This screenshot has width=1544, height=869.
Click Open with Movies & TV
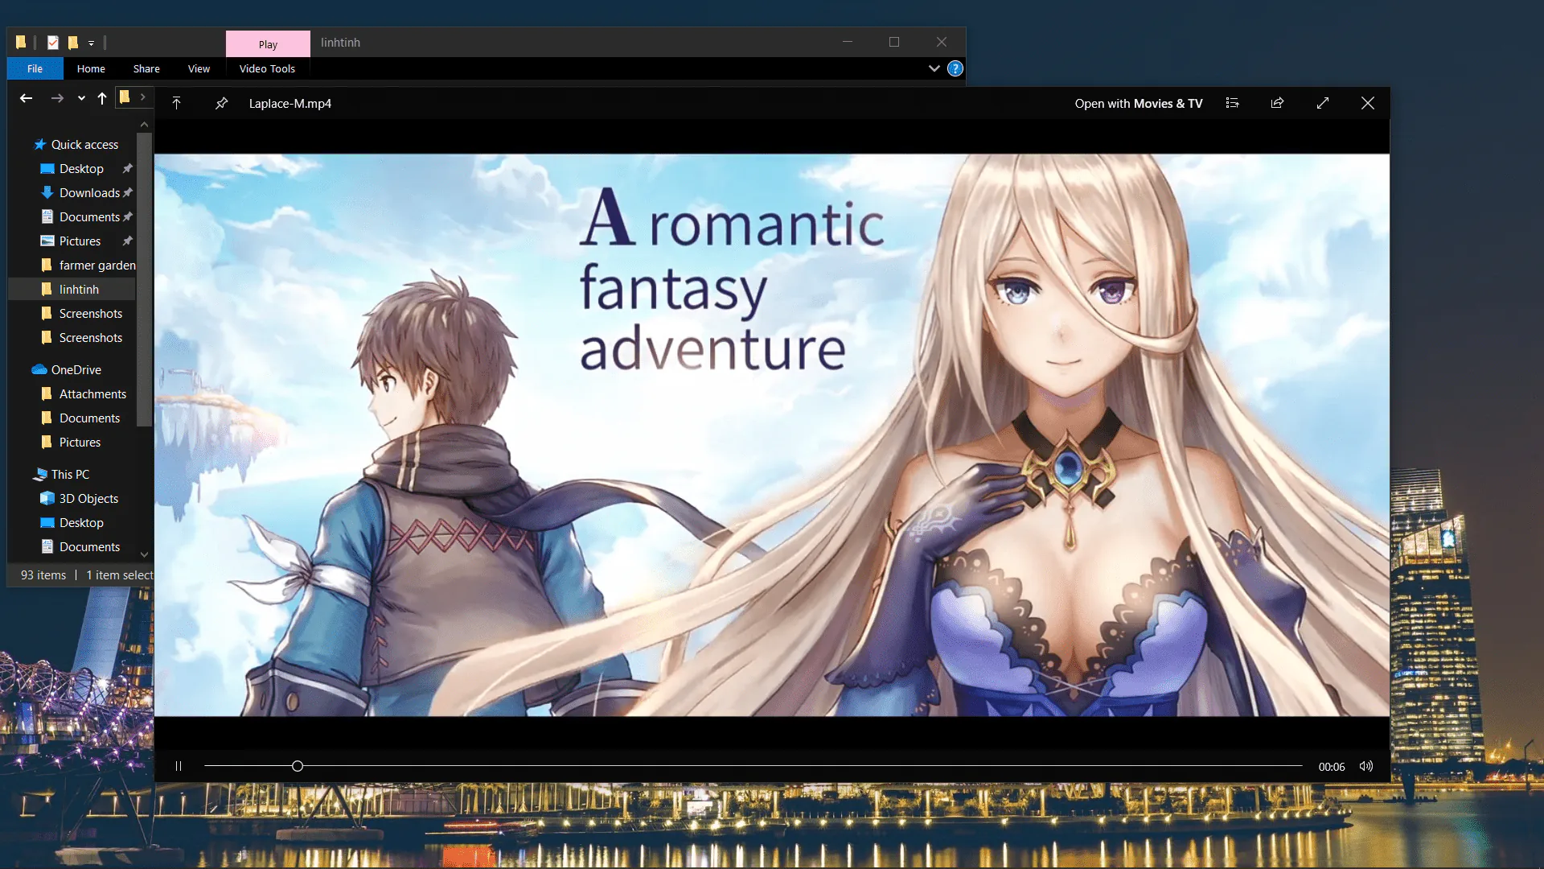coord(1139,103)
